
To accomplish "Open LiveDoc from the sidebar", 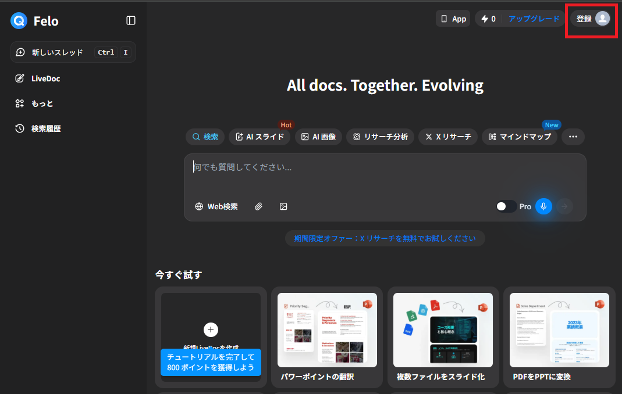I will (45, 78).
